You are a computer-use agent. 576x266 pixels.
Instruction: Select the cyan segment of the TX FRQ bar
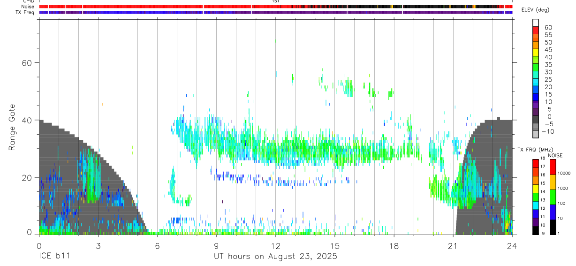click(536, 205)
